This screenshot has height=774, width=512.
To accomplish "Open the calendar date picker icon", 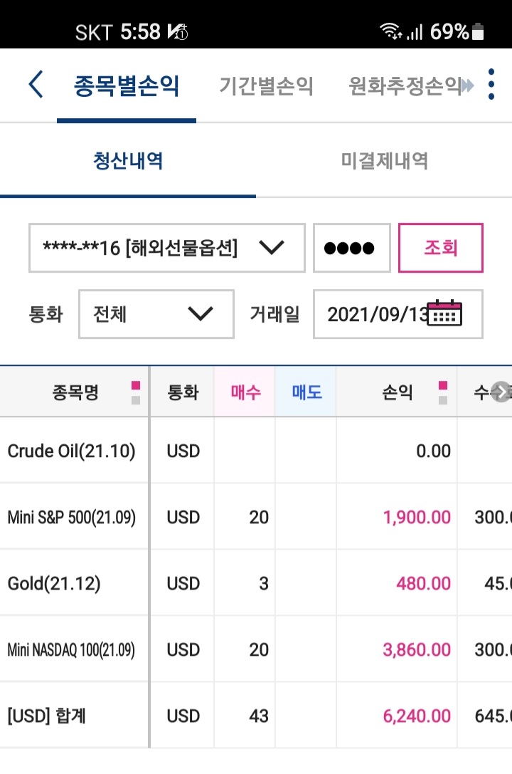I will 444,313.
